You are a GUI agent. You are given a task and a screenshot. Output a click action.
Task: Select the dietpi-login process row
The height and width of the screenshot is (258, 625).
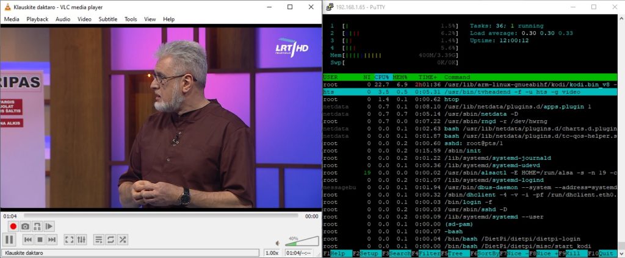[471, 239]
